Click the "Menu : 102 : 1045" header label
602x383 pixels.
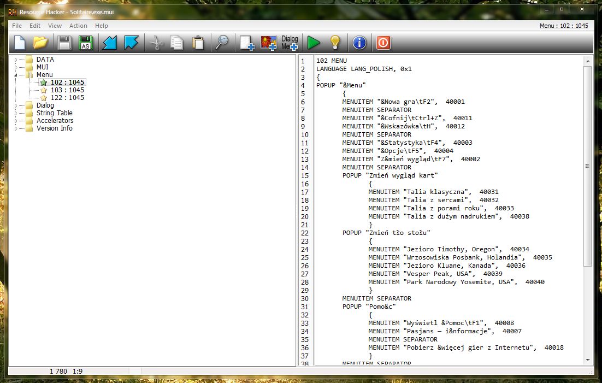(564, 26)
